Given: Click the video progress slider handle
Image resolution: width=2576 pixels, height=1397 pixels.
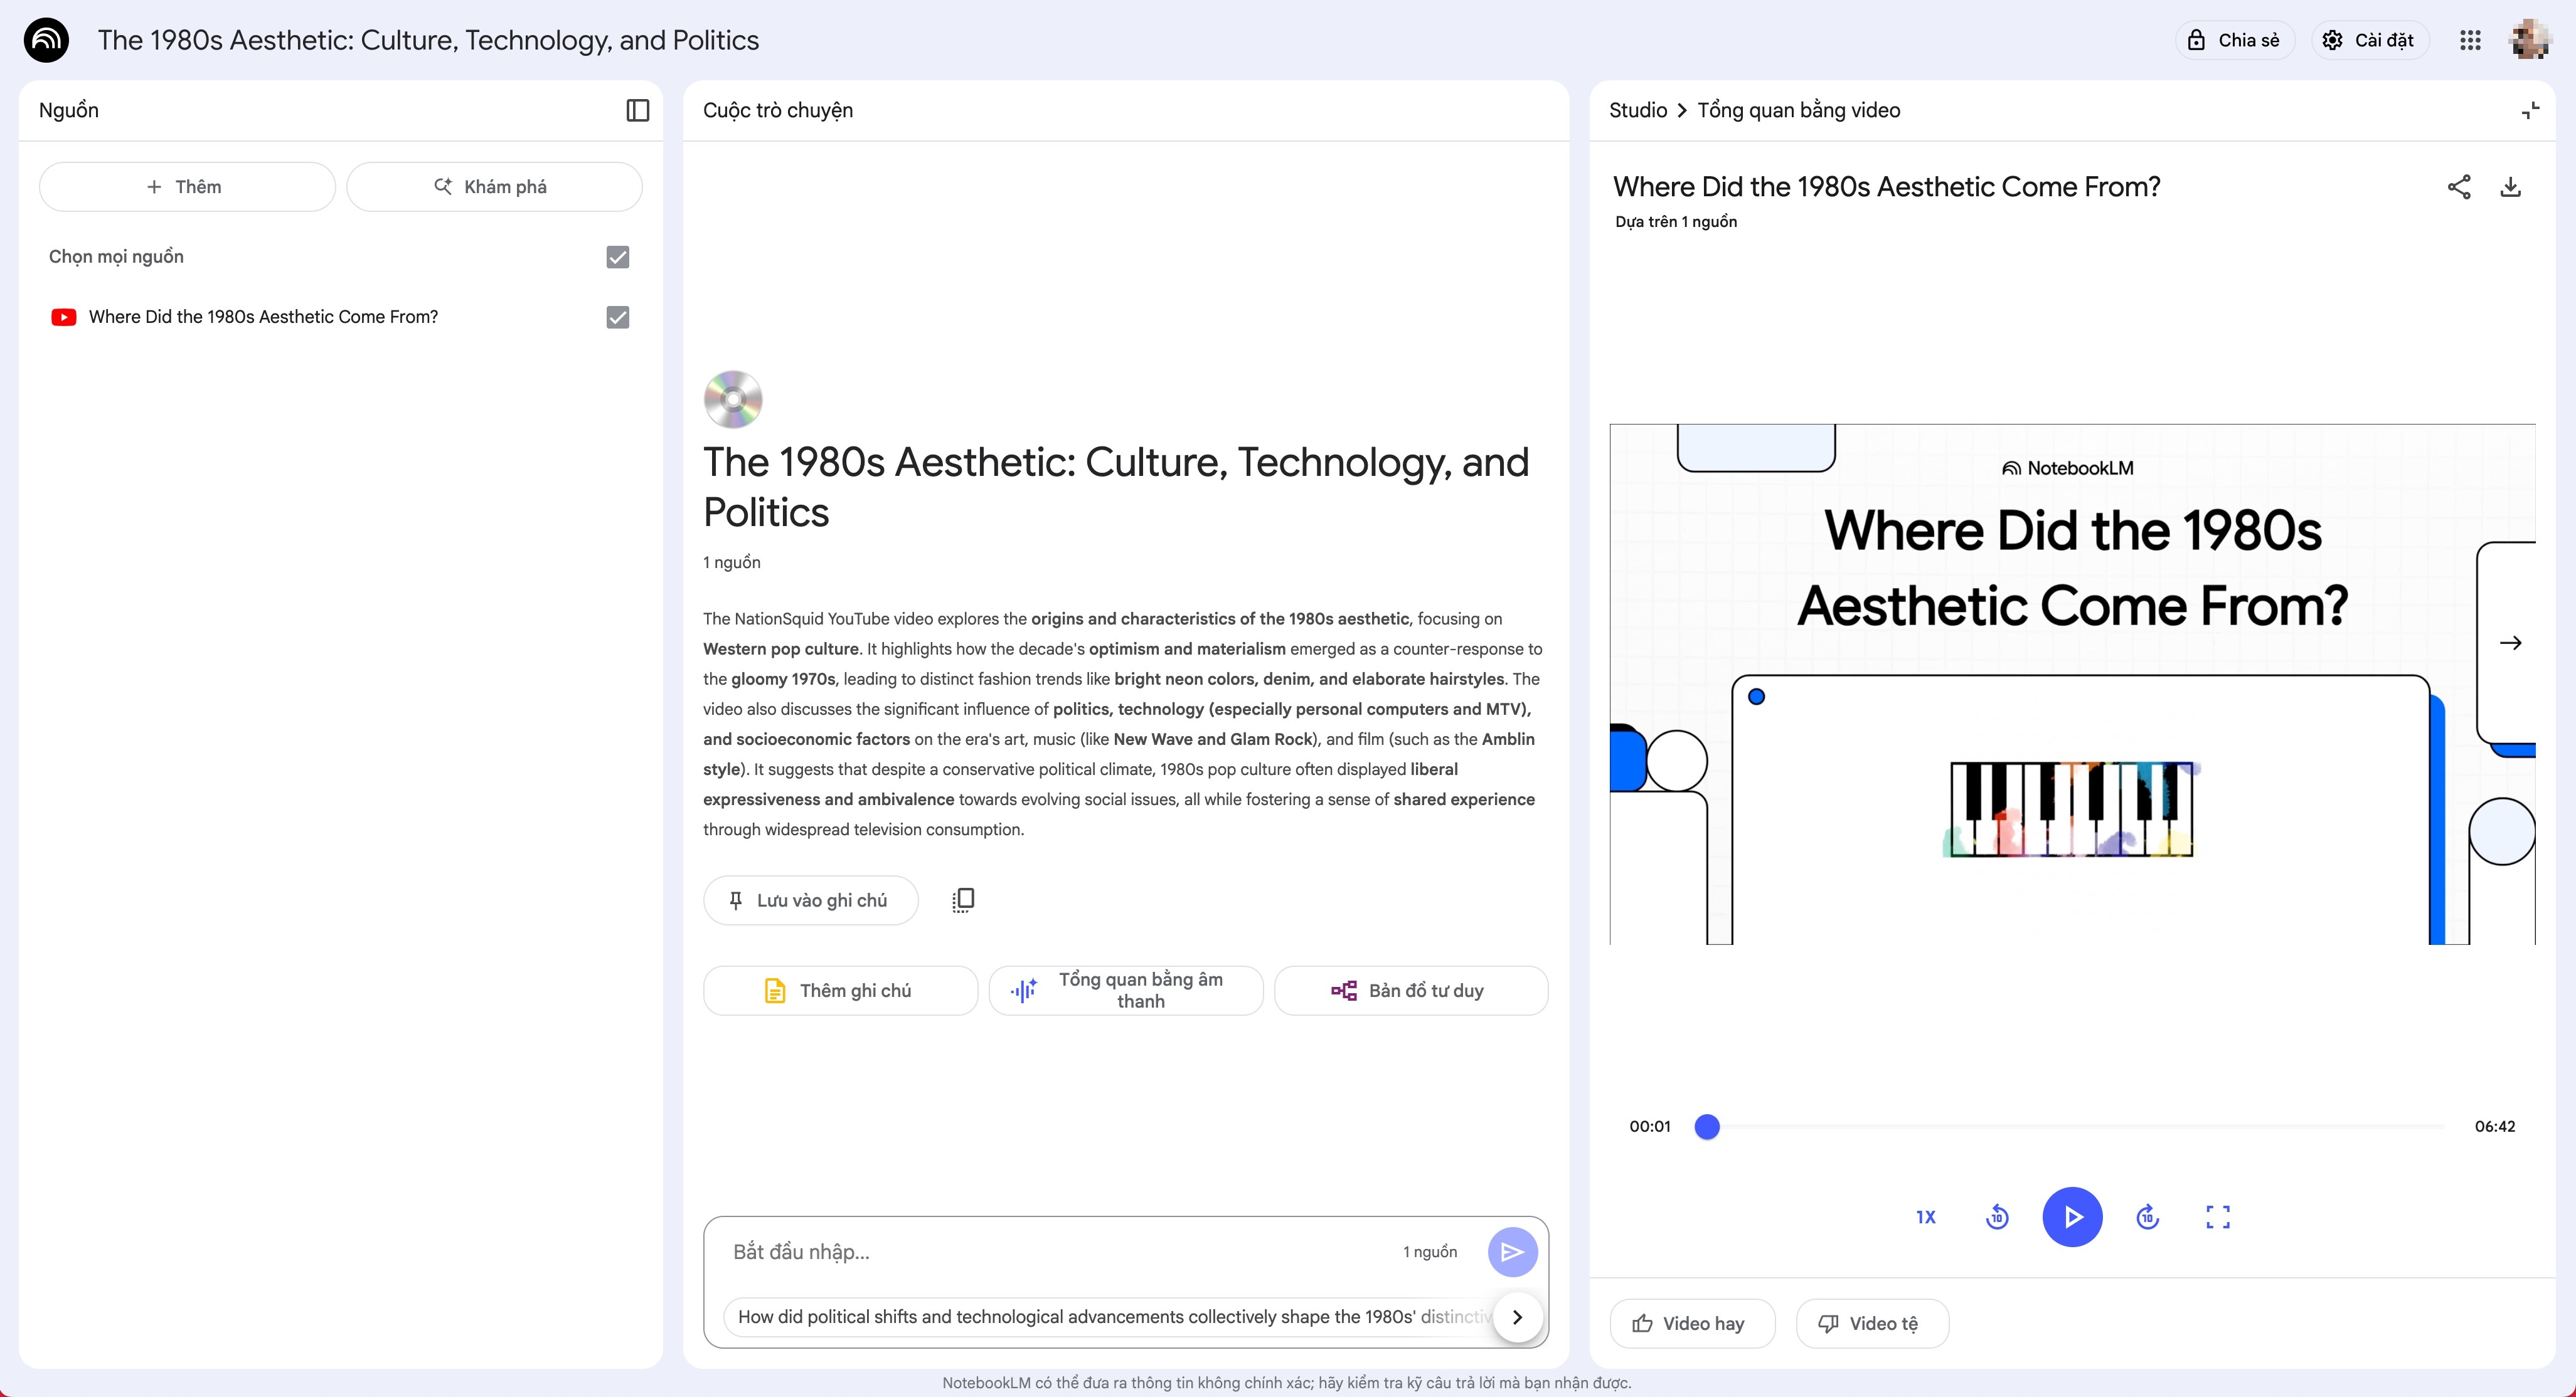Looking at the screenshot, I should [1707, 1126].
